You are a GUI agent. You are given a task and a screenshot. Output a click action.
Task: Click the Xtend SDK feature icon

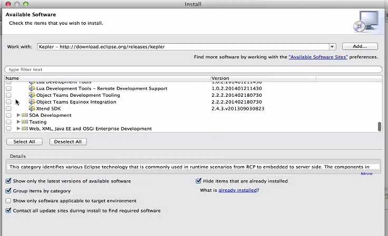coord(32,108)
